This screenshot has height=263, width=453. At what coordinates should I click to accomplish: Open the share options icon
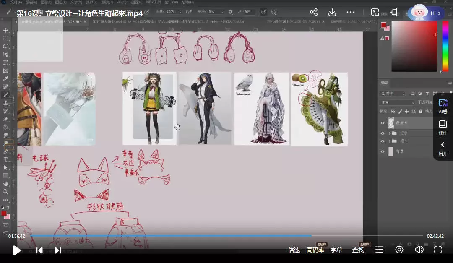coord(313,12)
